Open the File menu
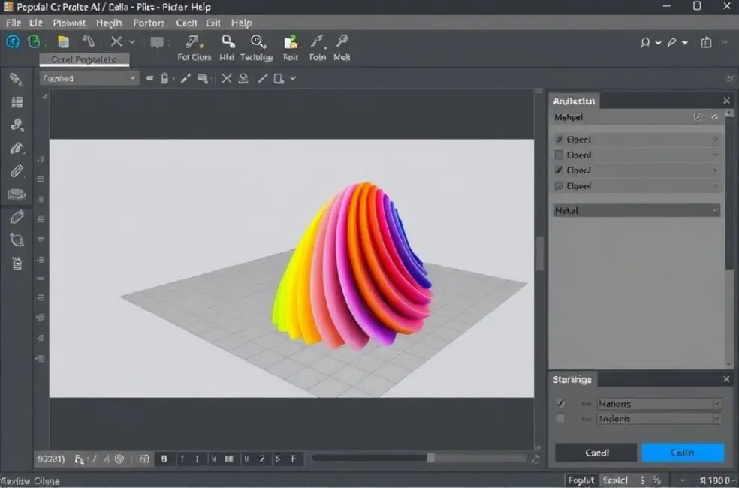Image resolution: width=739 pixels, height=488 pixels. pyautogui.click(x=13, y=23)
